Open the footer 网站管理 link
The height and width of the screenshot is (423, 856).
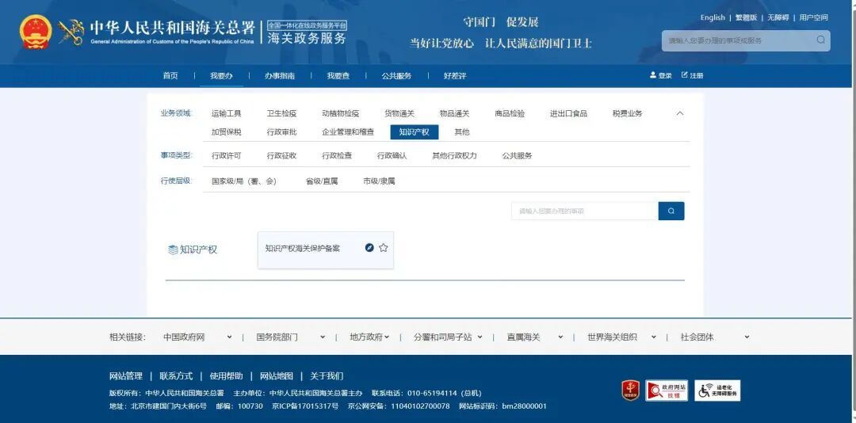[125, 376]
